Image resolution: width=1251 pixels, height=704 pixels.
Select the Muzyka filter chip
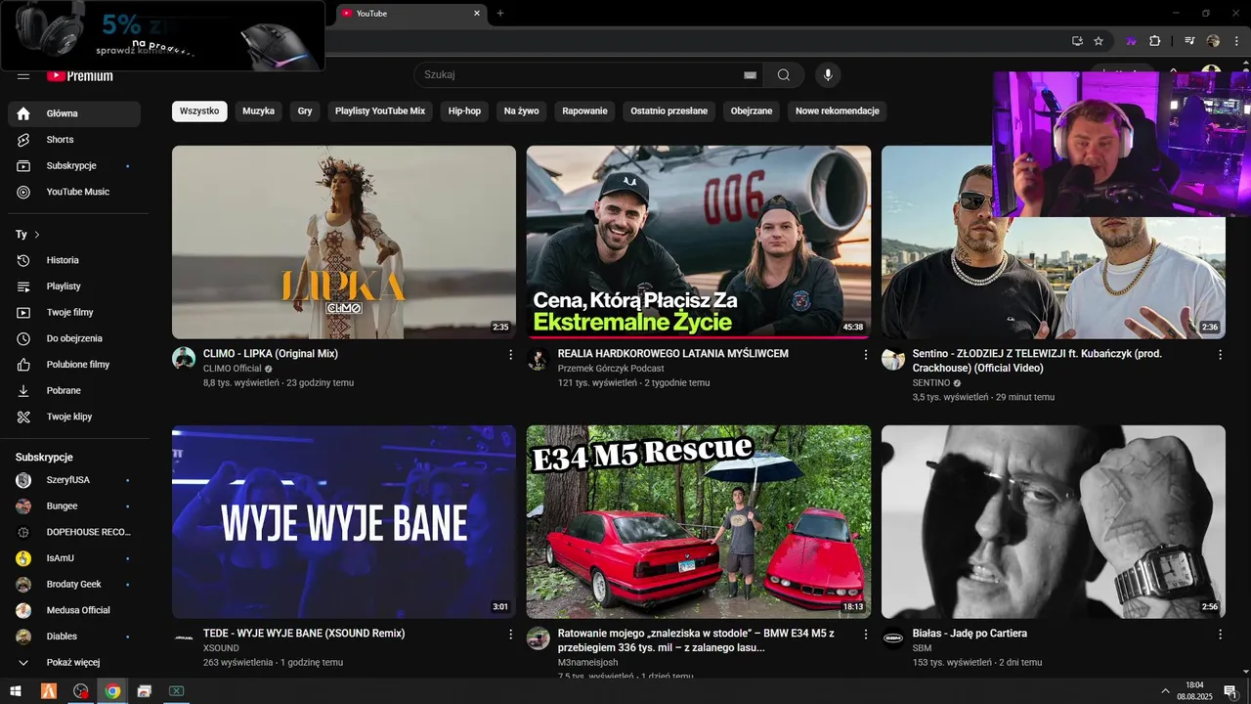pos(258,111)
